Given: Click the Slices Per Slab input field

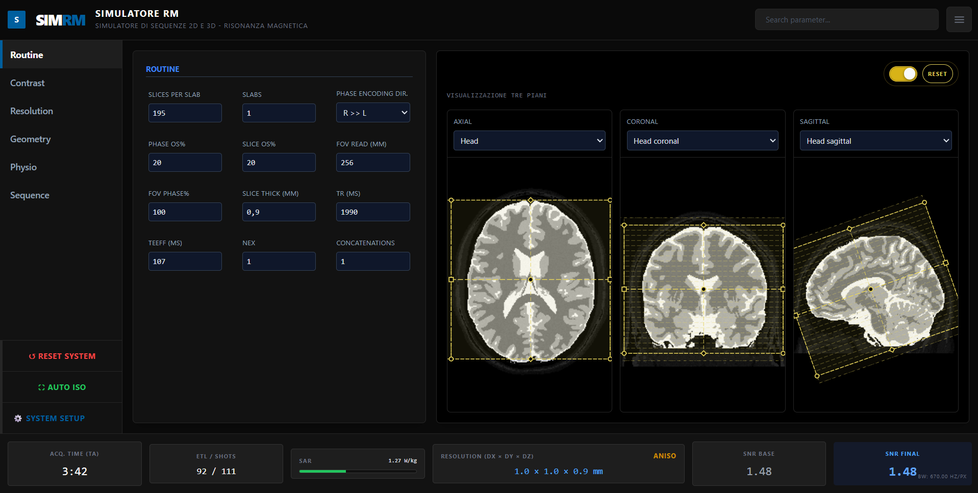Looking at the screenshot, I should click(x=185, y=113).
